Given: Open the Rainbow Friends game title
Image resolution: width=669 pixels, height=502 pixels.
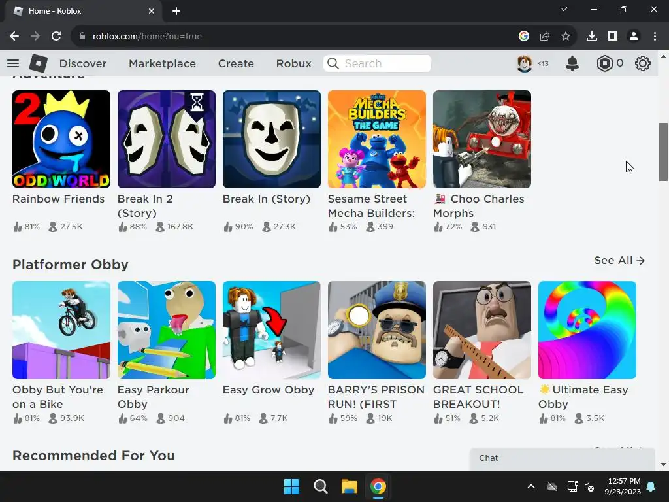Looking at the screenshot, I should click(x=58, y=199).
